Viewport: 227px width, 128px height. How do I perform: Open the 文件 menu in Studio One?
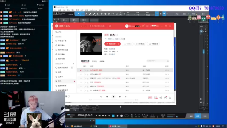coord(55,10)
